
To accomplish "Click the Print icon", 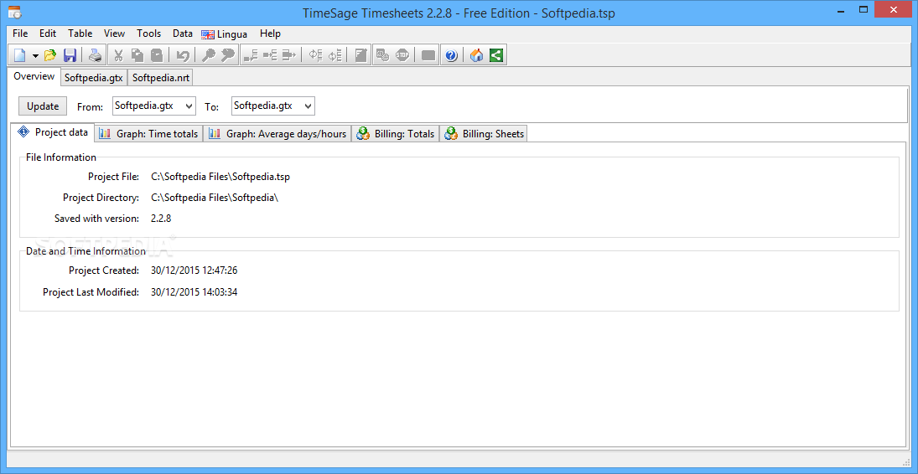I will click(x=95, y=55).
